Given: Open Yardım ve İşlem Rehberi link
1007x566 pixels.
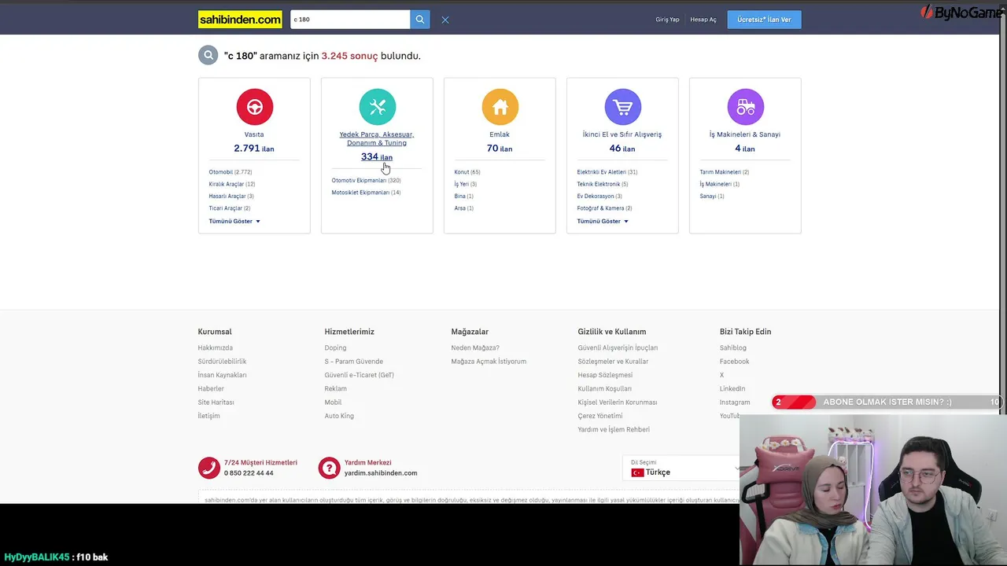Looking at the screenshot, I should [x=614, y=429].
